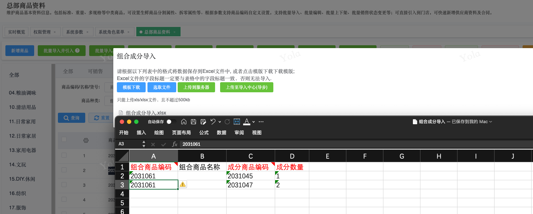The width and height of the screenshot is (533, 214).
Task: Click the Save As icon with pencil
Action: [203, 122]
